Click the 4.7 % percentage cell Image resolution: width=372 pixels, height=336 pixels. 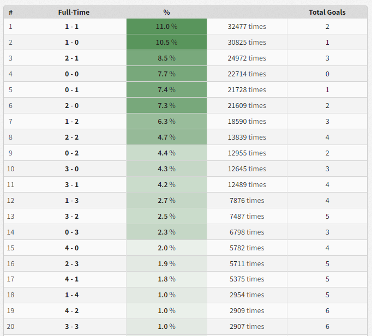coord(166,137)
